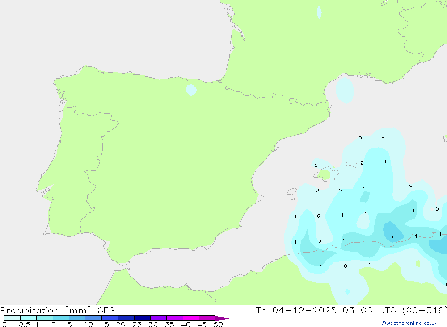Click the legend label '0.1'
Screen dimensions: 447x327
pyautogui.click(x=8, y=324)
